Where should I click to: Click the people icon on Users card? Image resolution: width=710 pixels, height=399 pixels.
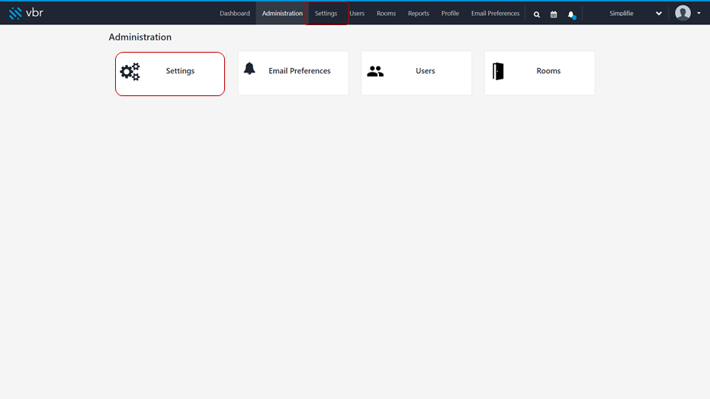coord(375,71)
